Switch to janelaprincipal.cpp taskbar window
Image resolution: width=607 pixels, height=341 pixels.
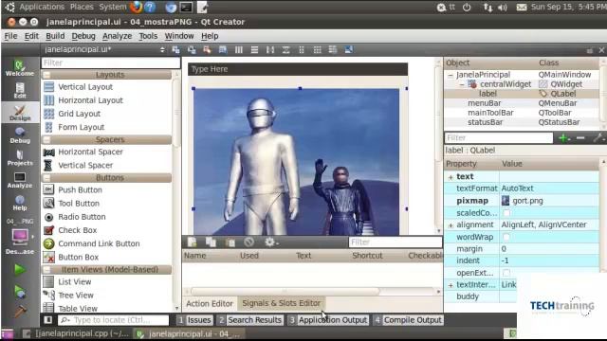click(76, 333)
